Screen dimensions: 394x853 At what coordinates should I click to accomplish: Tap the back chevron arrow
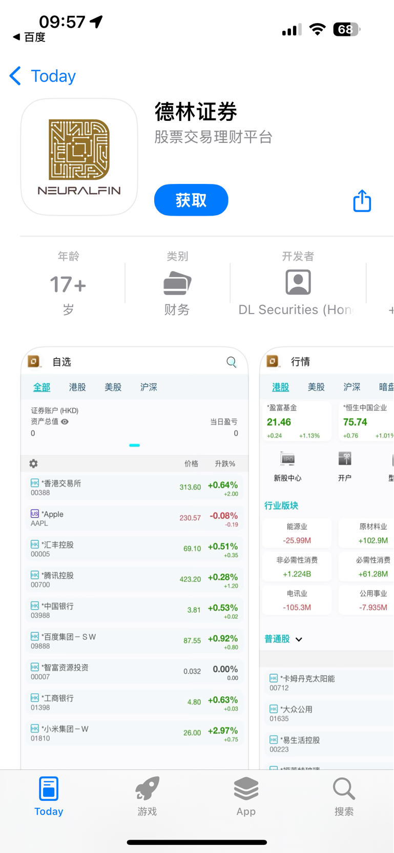coord(15,76)
